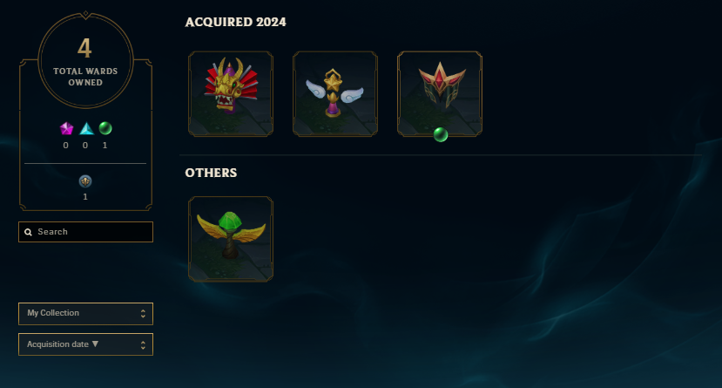Select the winged star ward skin
Image resolution: width=722 pixels, height=388 pixels.
[335, 93]
